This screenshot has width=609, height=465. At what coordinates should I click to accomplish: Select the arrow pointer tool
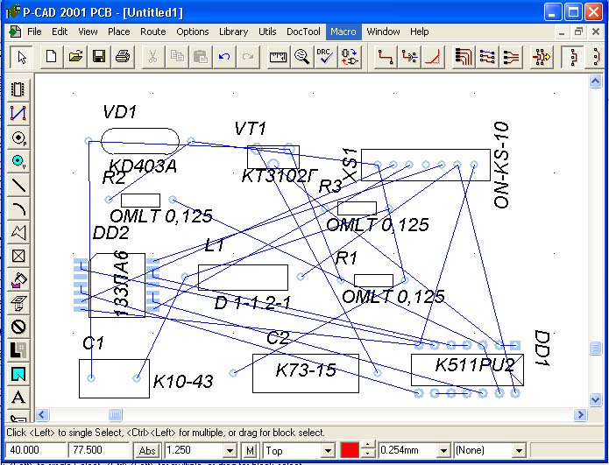tap(21, 57)
